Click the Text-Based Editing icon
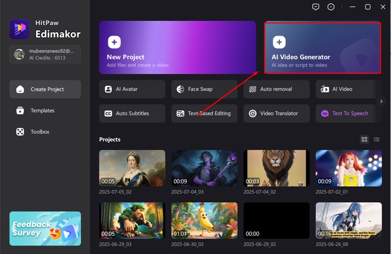This screenshot has width=391, height=254. [180, 113]
